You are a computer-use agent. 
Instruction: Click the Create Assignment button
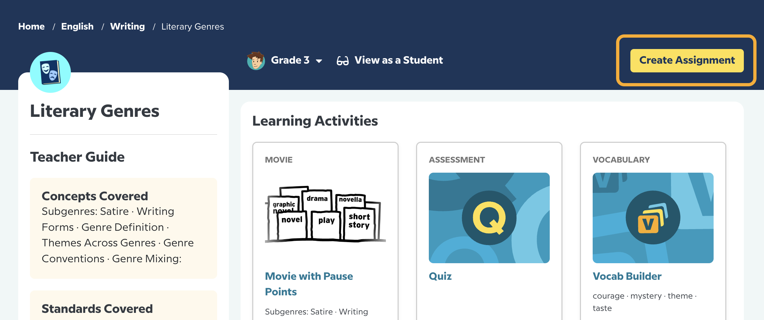pos(687,60)
